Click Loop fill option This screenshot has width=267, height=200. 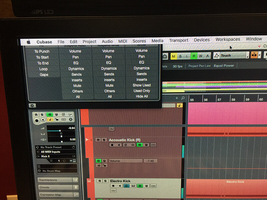(x=43, y=69)
